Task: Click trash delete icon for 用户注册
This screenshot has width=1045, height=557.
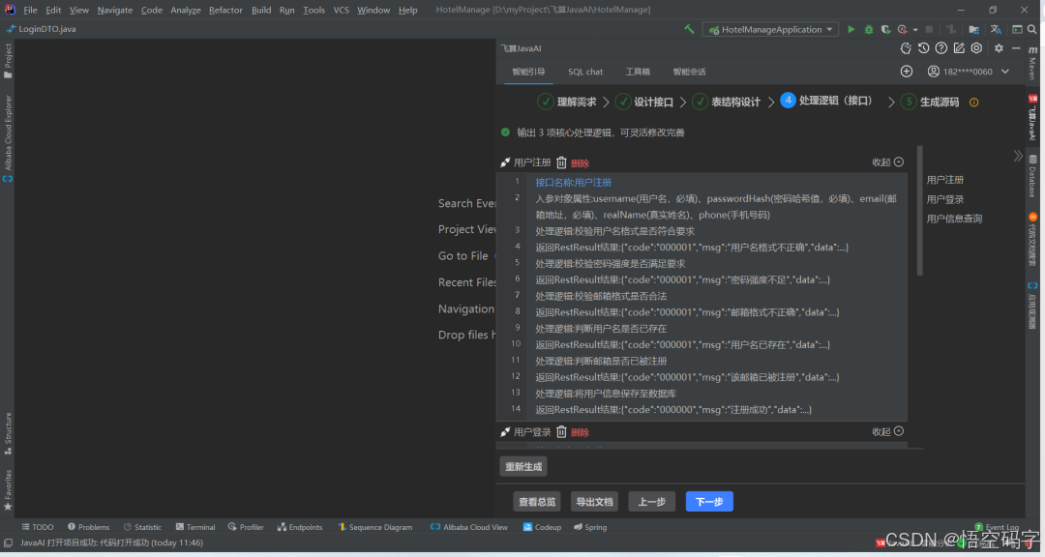Action: pos(561,162)
